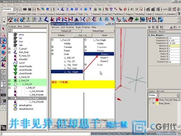Select the IK Handle tool on shelf

click(x=52, y=19)
